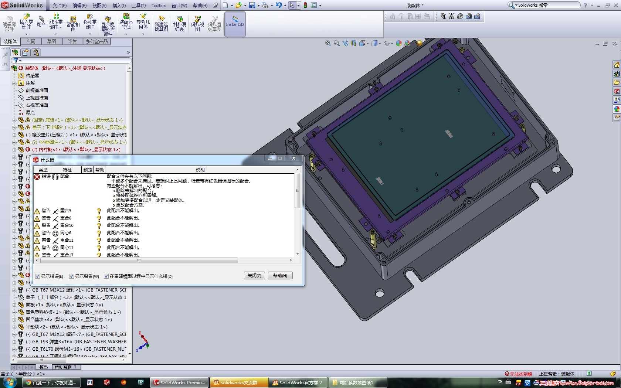Uncheck the 显示警告(W) checkbox

pyautogui.click(x=72, y=276)
